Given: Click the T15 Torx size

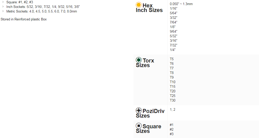Looking at the screenshot, I should (173, 86).
